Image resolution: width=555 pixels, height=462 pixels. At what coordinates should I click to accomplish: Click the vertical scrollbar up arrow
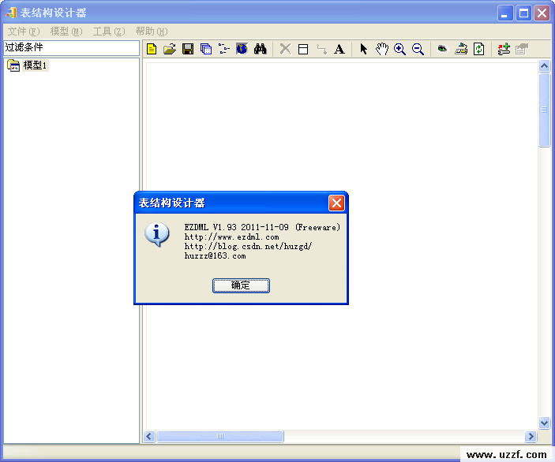pos(544,66)
